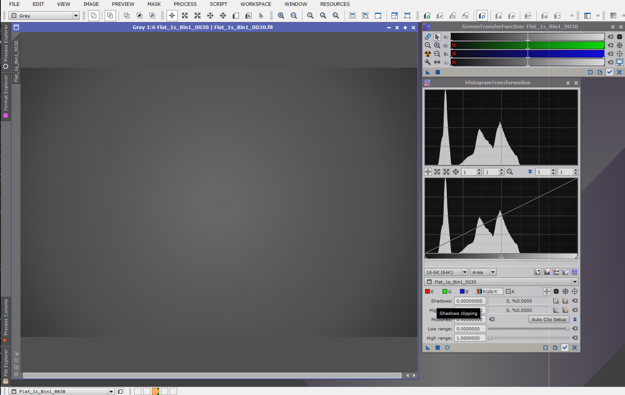Select the readout crosshair mode tool
The height and width of the screenshot is (395, 625).
point(172,16)
